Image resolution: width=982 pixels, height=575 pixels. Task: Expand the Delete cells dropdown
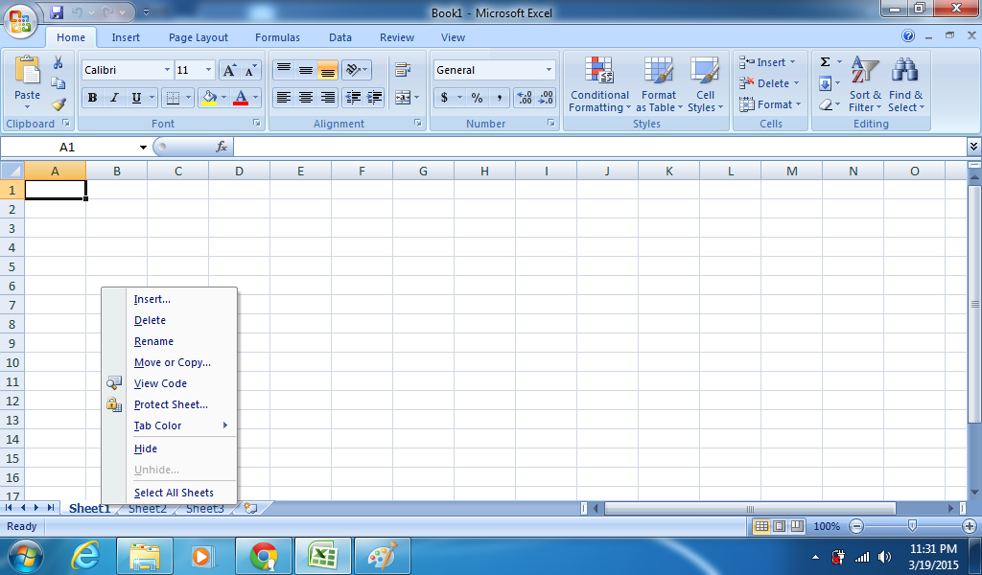click(x=796, y=83)
